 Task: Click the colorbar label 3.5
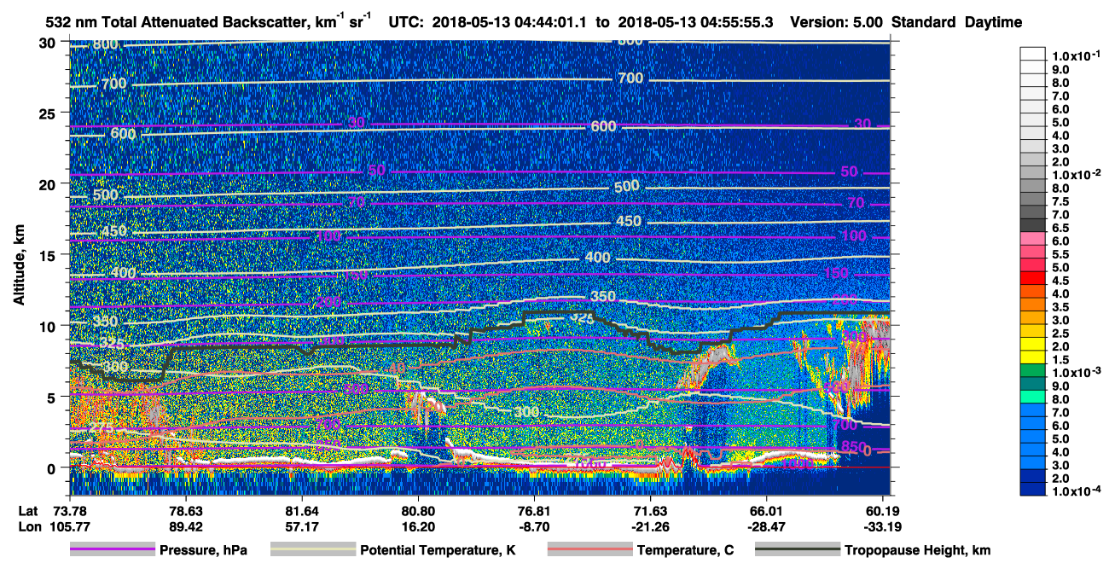point(1062,307)
